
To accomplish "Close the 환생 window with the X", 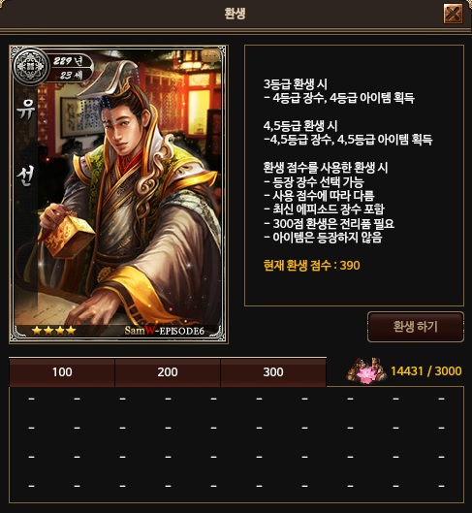I will 453,14.
